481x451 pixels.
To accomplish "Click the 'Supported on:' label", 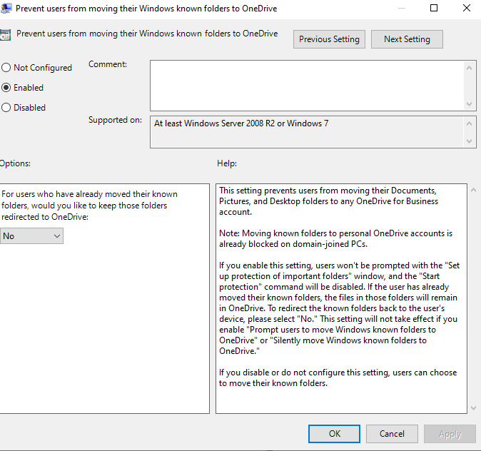I will 115,120.
